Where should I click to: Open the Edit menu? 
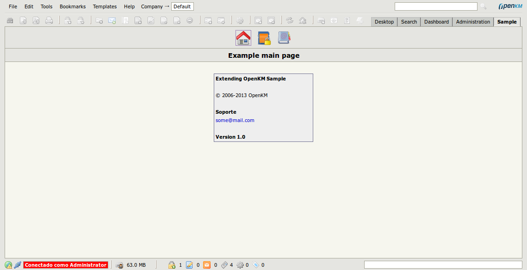coord(29,6)
